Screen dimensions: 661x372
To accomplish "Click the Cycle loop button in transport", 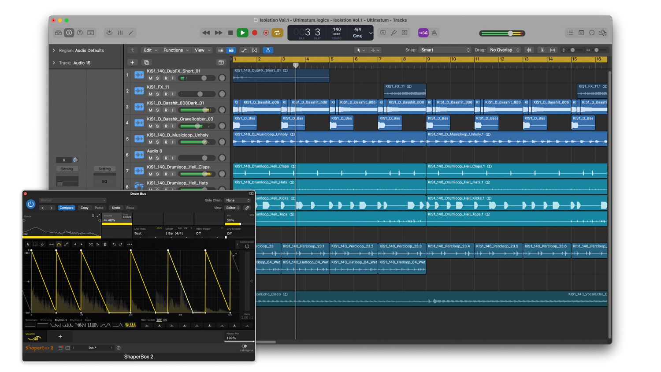I will [277, 33].
